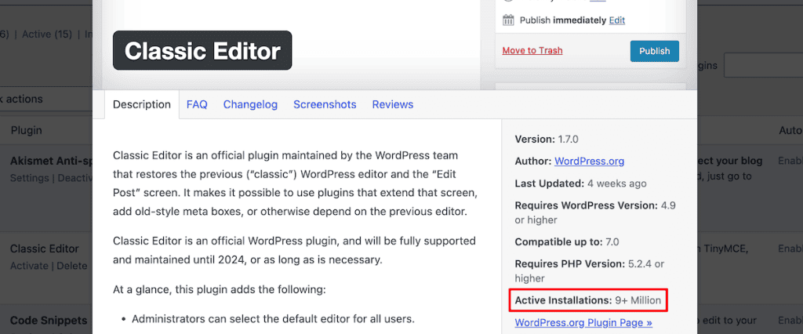This screenshot has width=803, height=334.
Task: Click the Last Updated: 4 weeks ago text
Action: point(581,183)
